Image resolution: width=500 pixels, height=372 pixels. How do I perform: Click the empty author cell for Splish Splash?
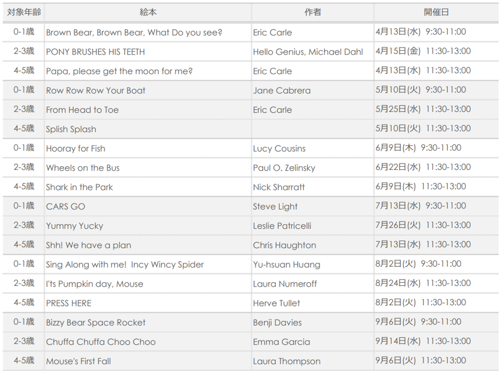click(312, 129)
